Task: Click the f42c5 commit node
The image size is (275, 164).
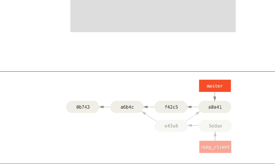Action: point(171,107)
